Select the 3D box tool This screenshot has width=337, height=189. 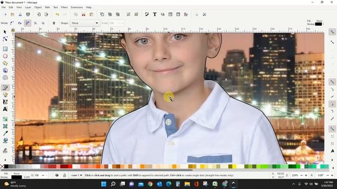pos(5,70)
